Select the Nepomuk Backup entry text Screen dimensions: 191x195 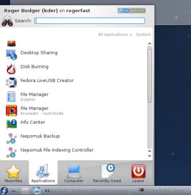40,136
